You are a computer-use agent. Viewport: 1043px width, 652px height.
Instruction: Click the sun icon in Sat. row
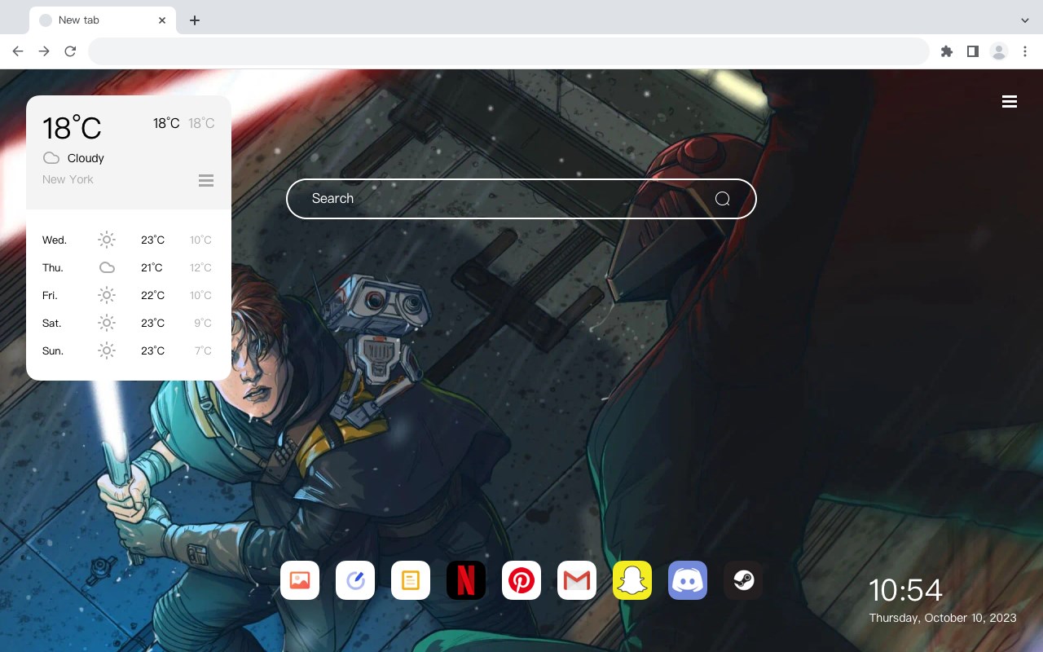pos(107,323)
